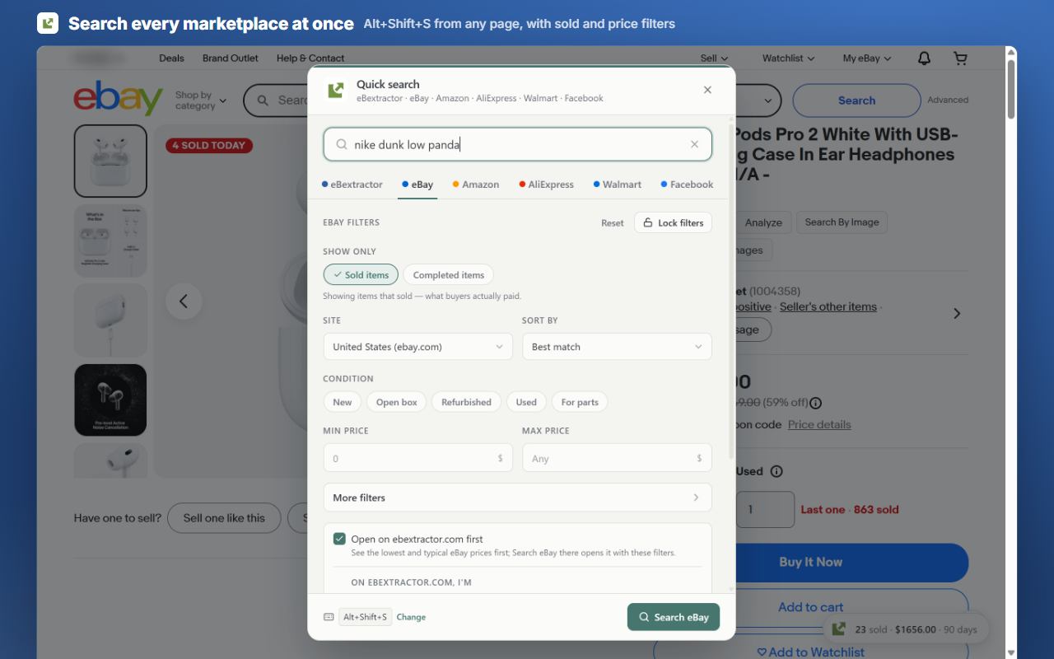Uncheck Open on ebextractor.com first
The height and width of the screenshot is (659, 1054).
pos(339,539)
